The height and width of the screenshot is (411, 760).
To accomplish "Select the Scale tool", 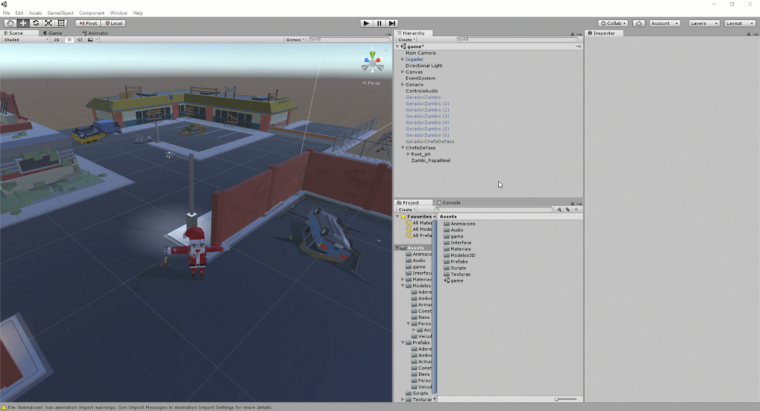I will pos(48,23).
